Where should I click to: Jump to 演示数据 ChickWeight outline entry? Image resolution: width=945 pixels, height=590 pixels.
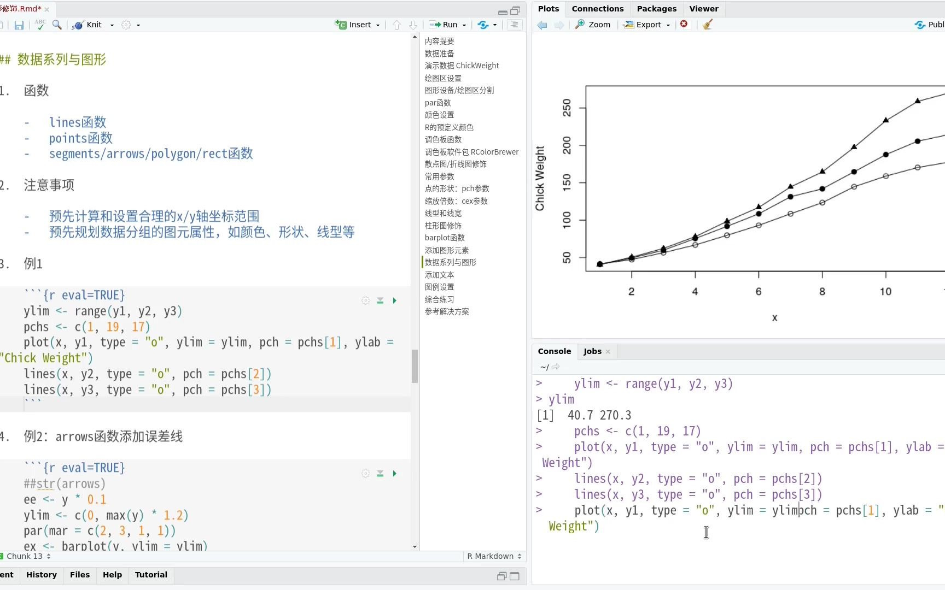tap(462, 66)
